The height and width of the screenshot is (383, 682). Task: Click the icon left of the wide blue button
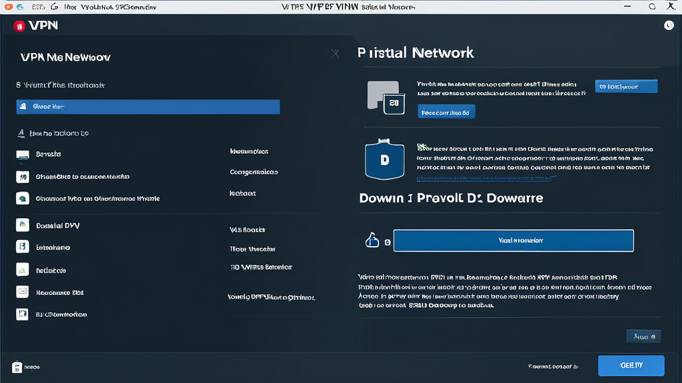(372, 241)
